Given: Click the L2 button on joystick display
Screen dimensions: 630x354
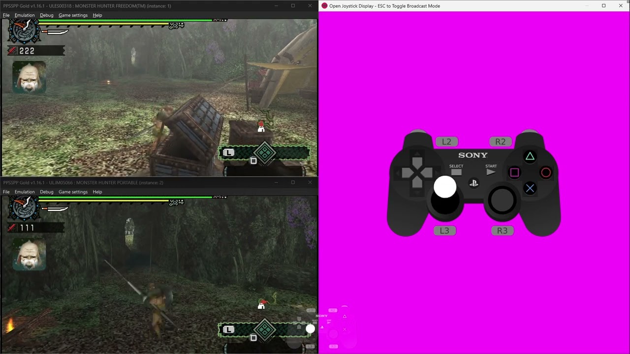Looking at the screenshot, I should click(x=446, y=142).
